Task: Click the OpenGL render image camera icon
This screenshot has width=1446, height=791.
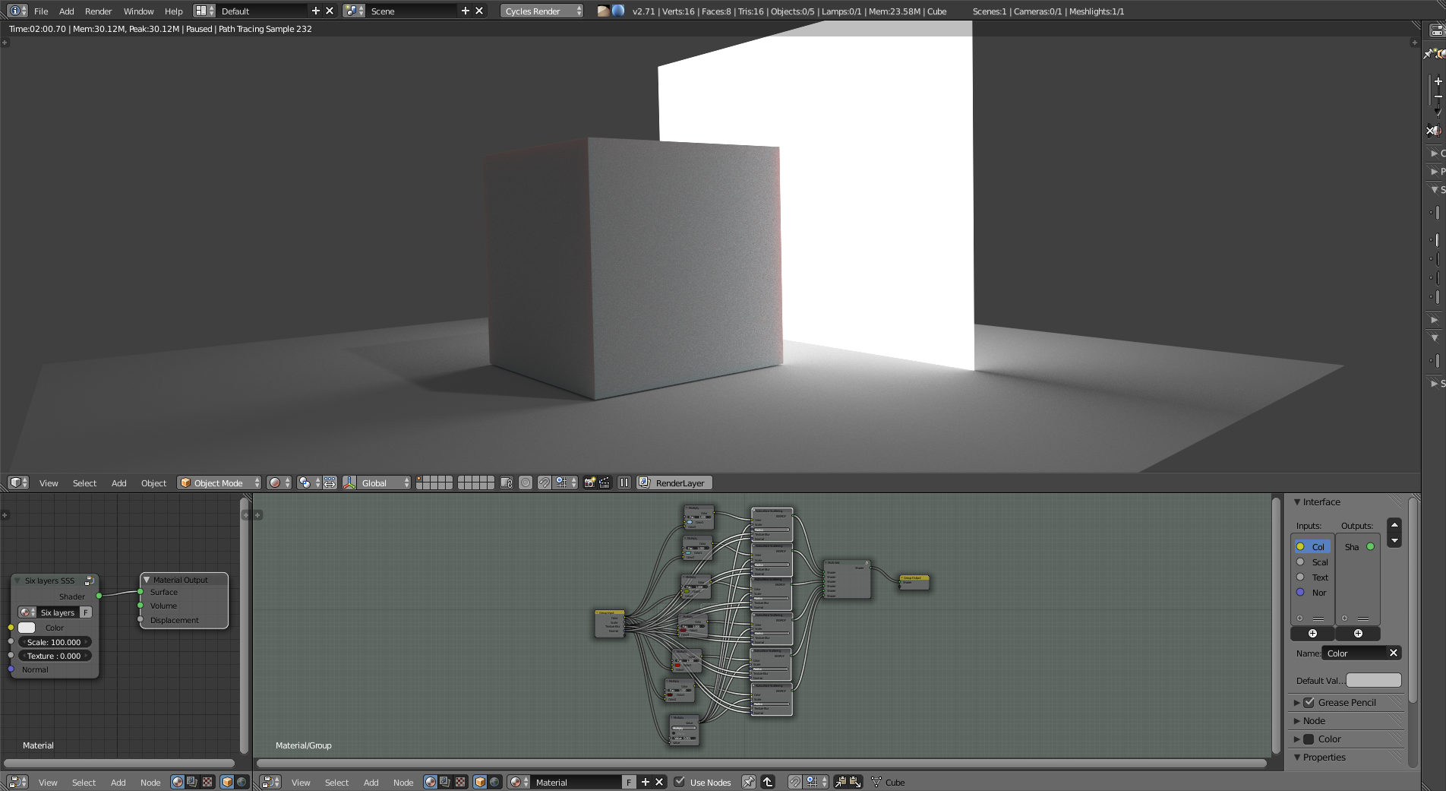Action: 589,483
